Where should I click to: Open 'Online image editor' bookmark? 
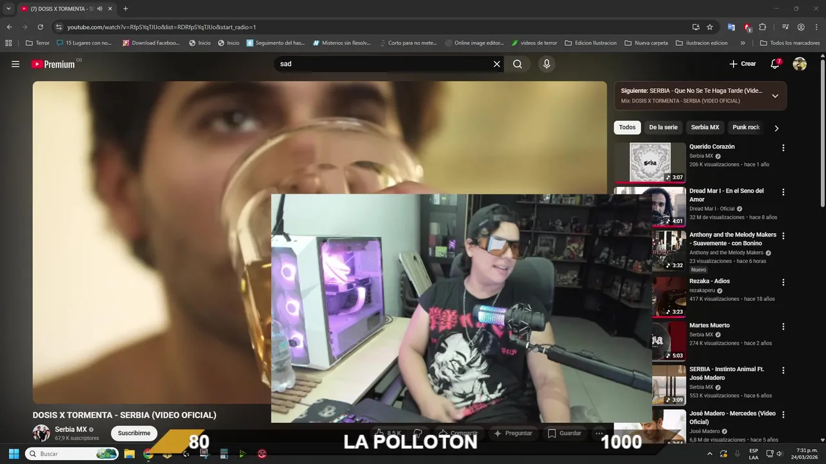tap(474, 43)
